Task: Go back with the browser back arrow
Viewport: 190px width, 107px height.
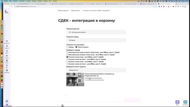Action: [x=5, y=7]
